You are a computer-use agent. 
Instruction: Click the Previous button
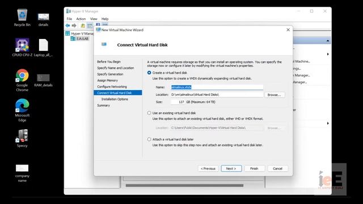pyautogui.click(x=208, y=169)
